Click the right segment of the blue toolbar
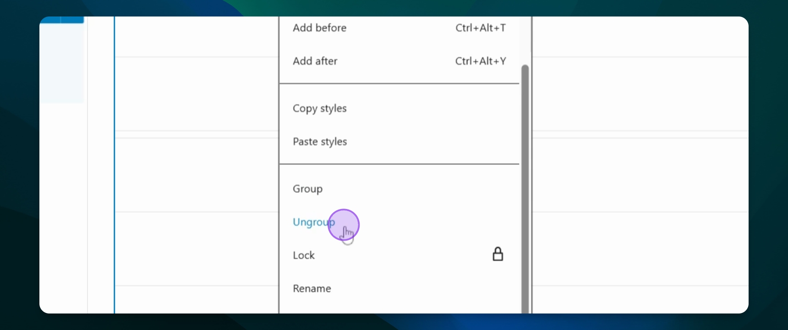The height and width of the screenshot is (330, 788). (72, 20)
